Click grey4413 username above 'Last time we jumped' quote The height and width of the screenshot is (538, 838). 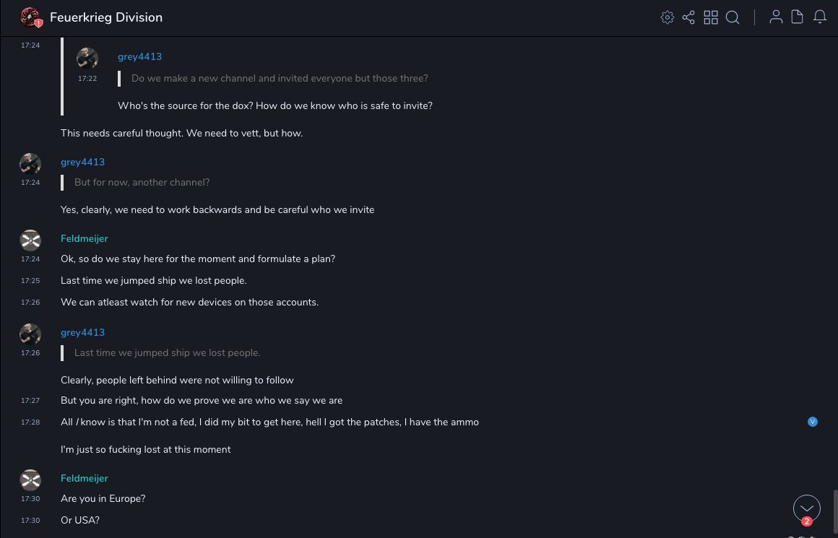(82, 333)
